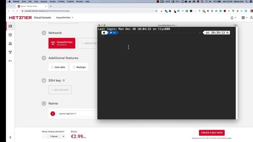Open the Window menu
The height and width of the screenshot is (142, 253).
[79, 2]
